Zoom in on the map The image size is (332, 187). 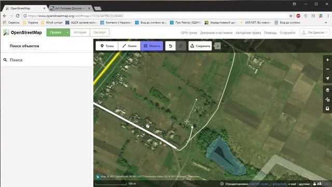[327, 60]
